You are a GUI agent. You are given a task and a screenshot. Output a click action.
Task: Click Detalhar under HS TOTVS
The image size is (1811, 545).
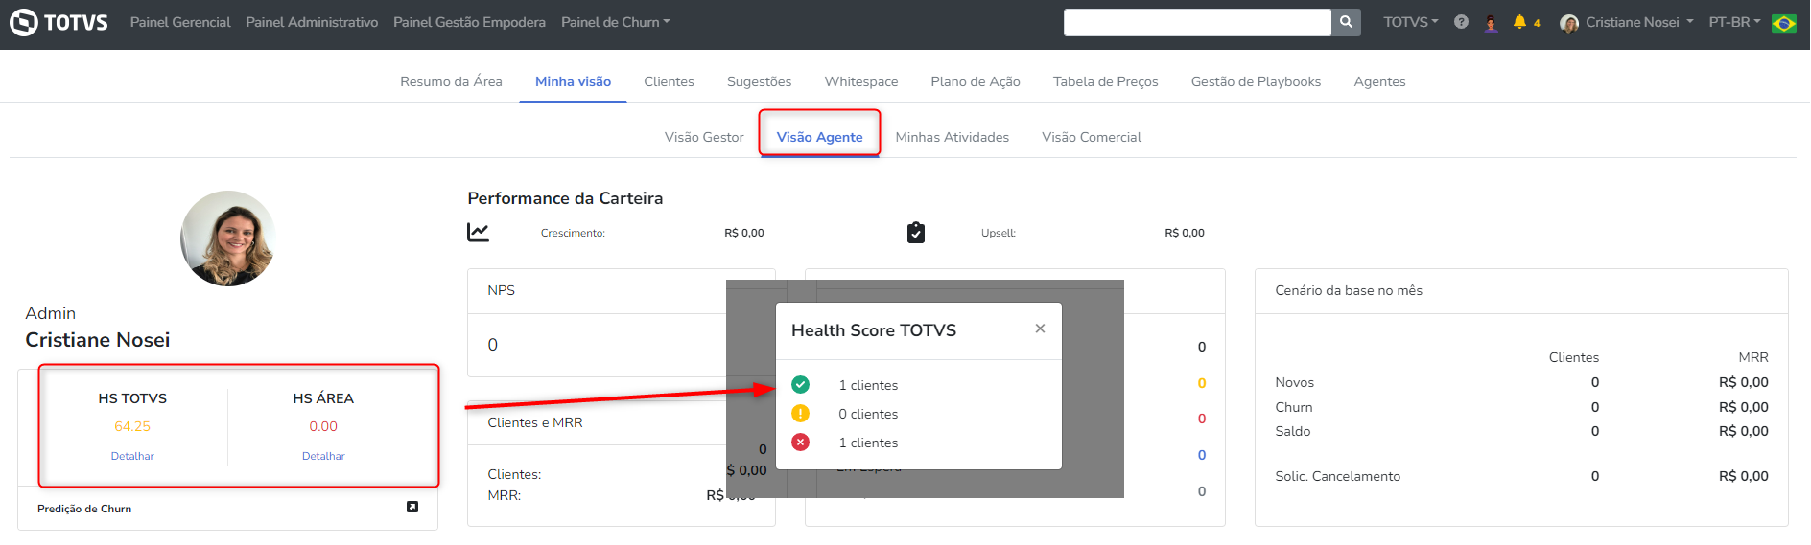tap(132, 456)
